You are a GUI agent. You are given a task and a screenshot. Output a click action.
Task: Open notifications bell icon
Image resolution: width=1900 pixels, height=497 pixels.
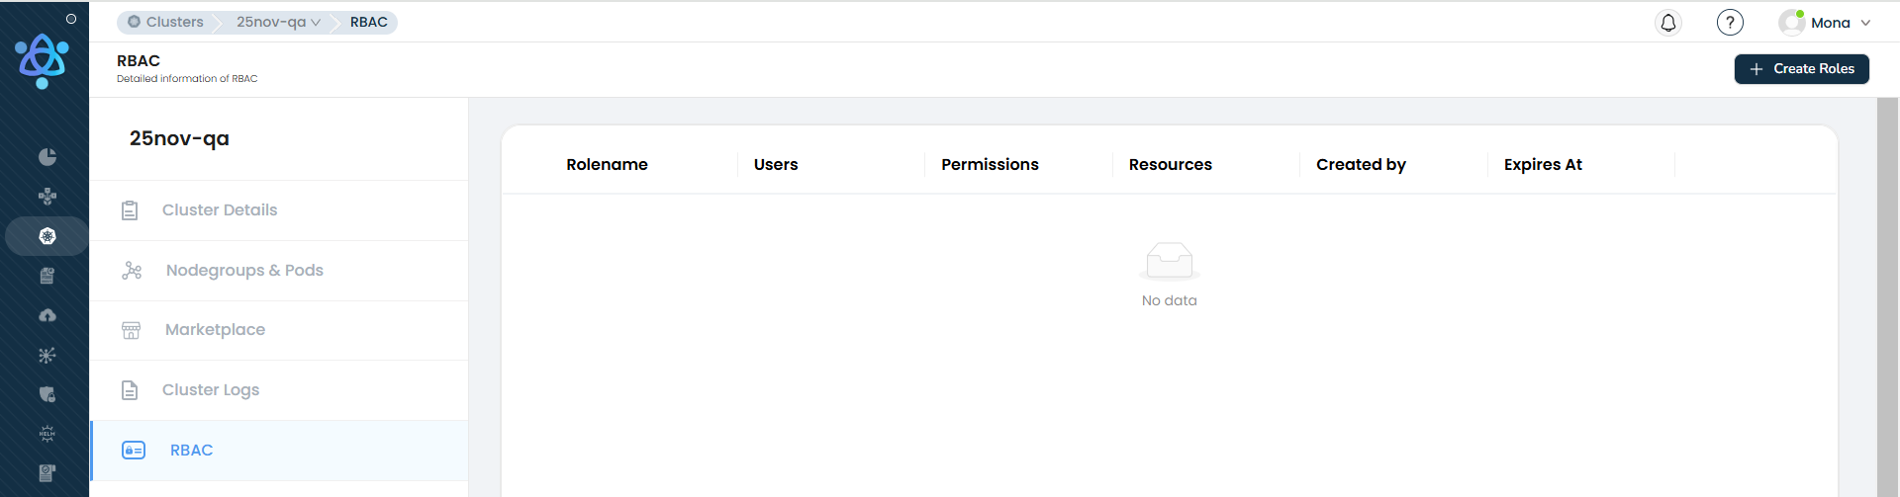click(x=1668, y=23)
